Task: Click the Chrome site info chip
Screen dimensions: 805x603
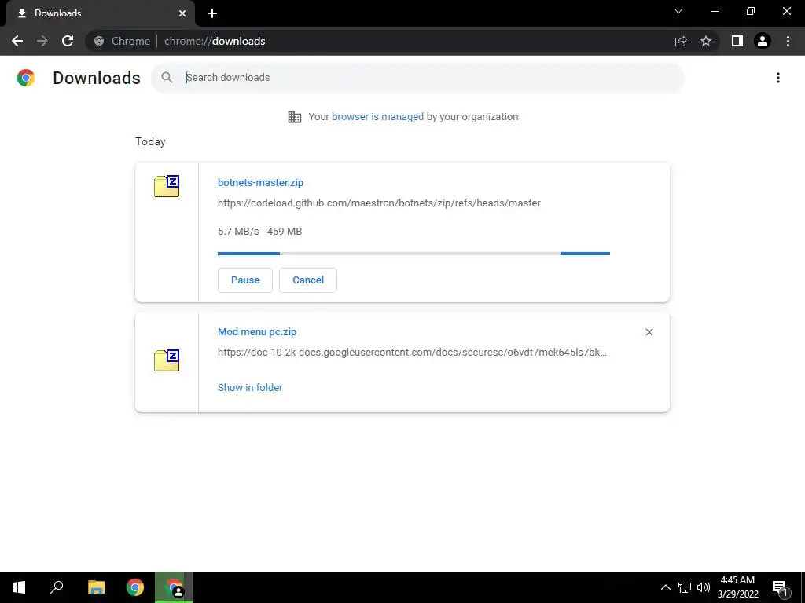Action: (123, 41)
